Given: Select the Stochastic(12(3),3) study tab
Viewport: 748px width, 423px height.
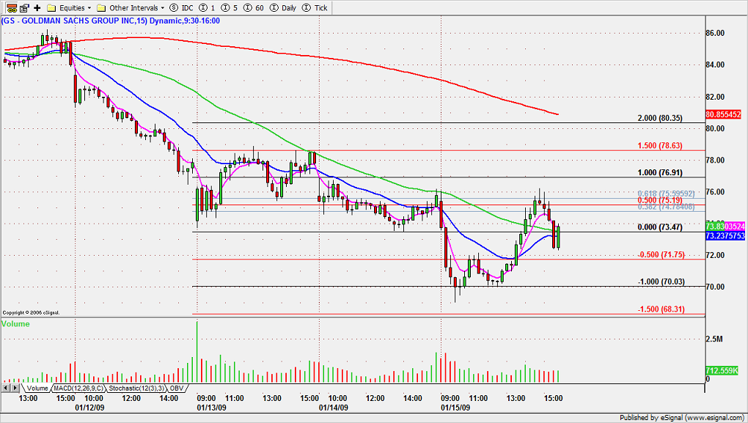Looking at the screenshot, I should pos(136,389).
